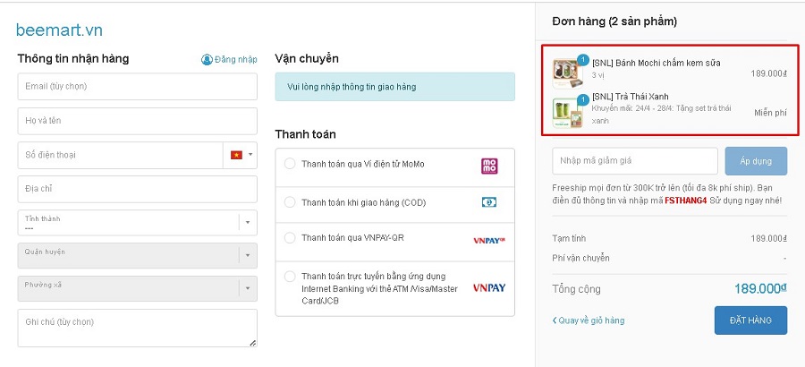Viewport: 805px width, 367px height.
Task: Select MoMo e-wallet payment option
Action: pyautogui.click(x=290, y=164)
